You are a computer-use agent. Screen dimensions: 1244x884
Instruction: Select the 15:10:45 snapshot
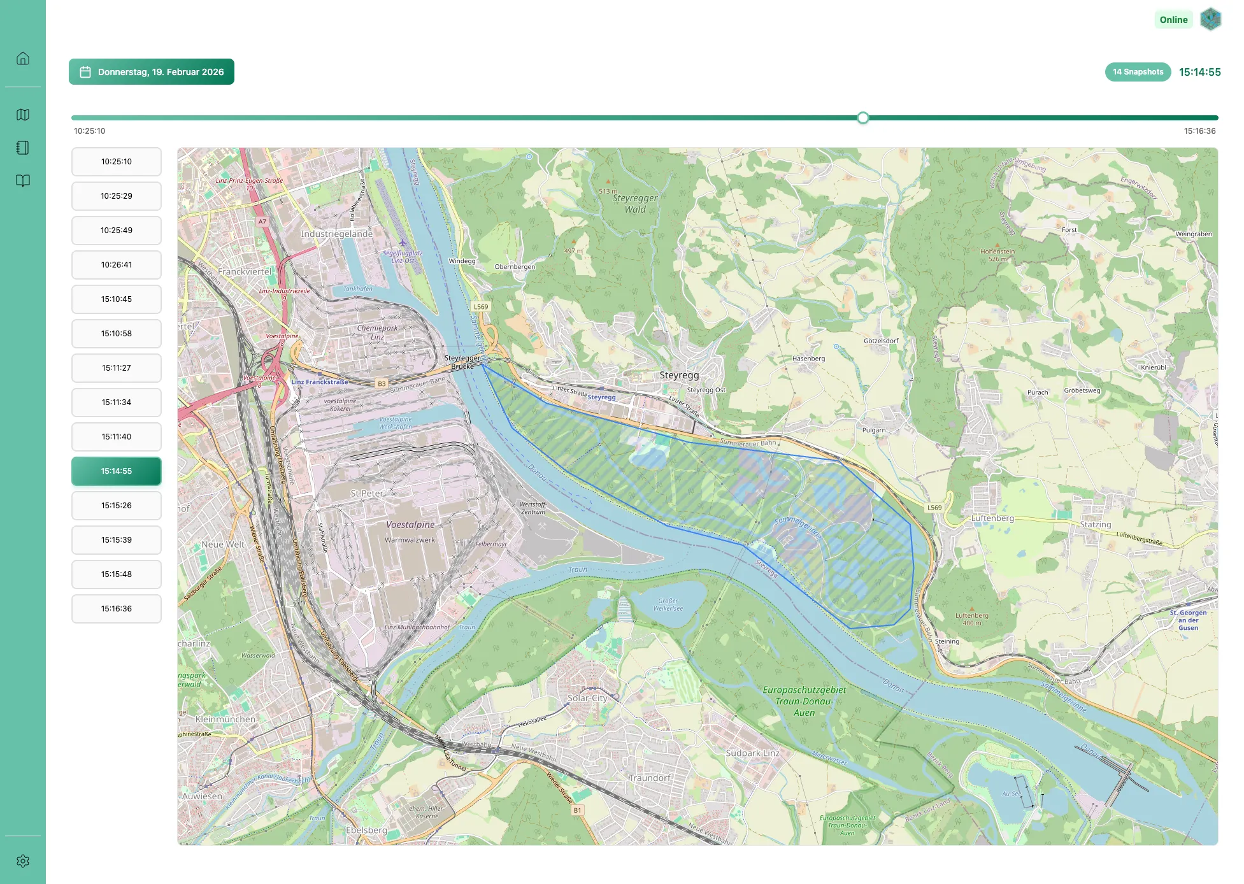[x=117, y=299]
